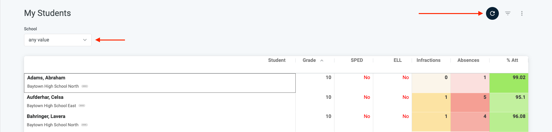Click the ellipsis beside Baytown High School North under Bahringer
The image size is (552, 132).
84,125
